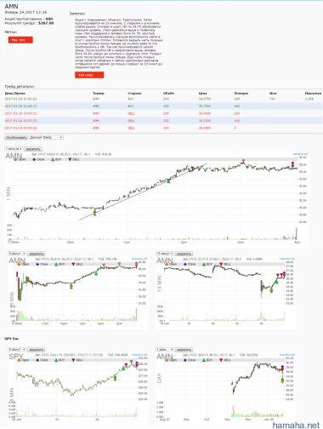Viewport: 323px width, 429px height.
Task: Open hamaha.net link on 1-minute chart
Action: pos(300,154)
